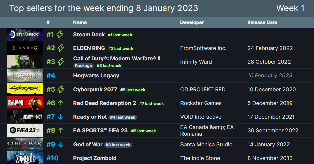314x164 pixels.
Task: Click the blue down arrow beside #9
Action: (x=61, y=145)
